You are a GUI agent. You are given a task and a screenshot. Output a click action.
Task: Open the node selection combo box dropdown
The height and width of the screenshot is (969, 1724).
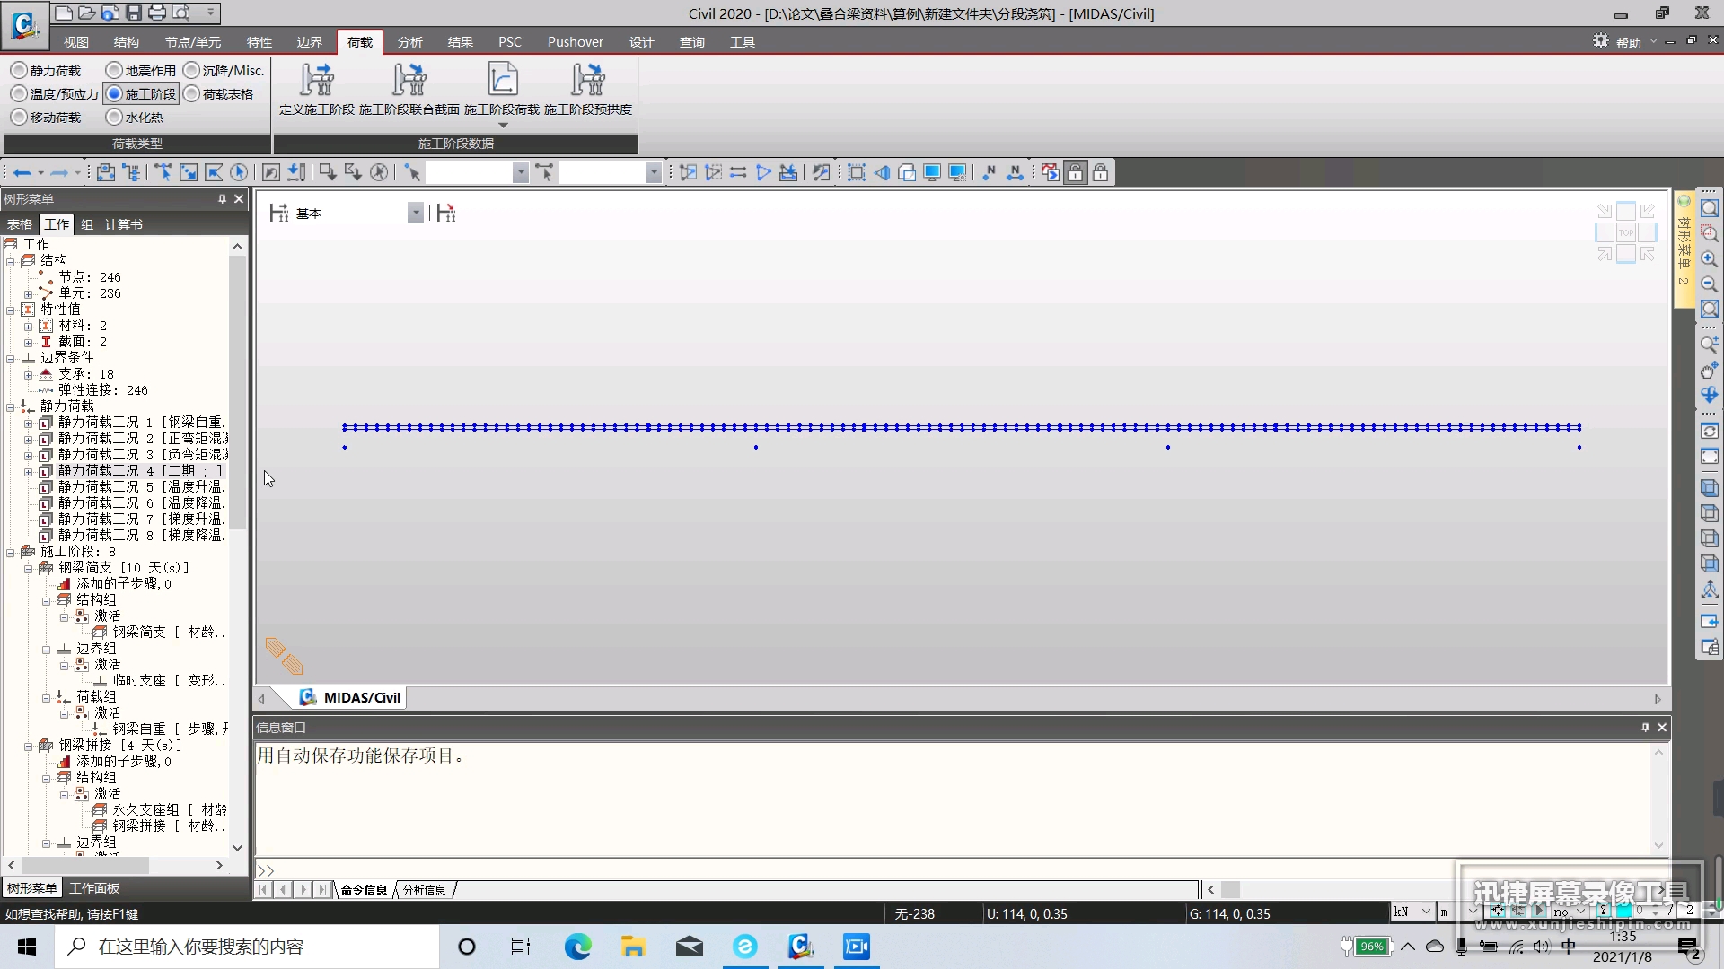coord(521,172)
